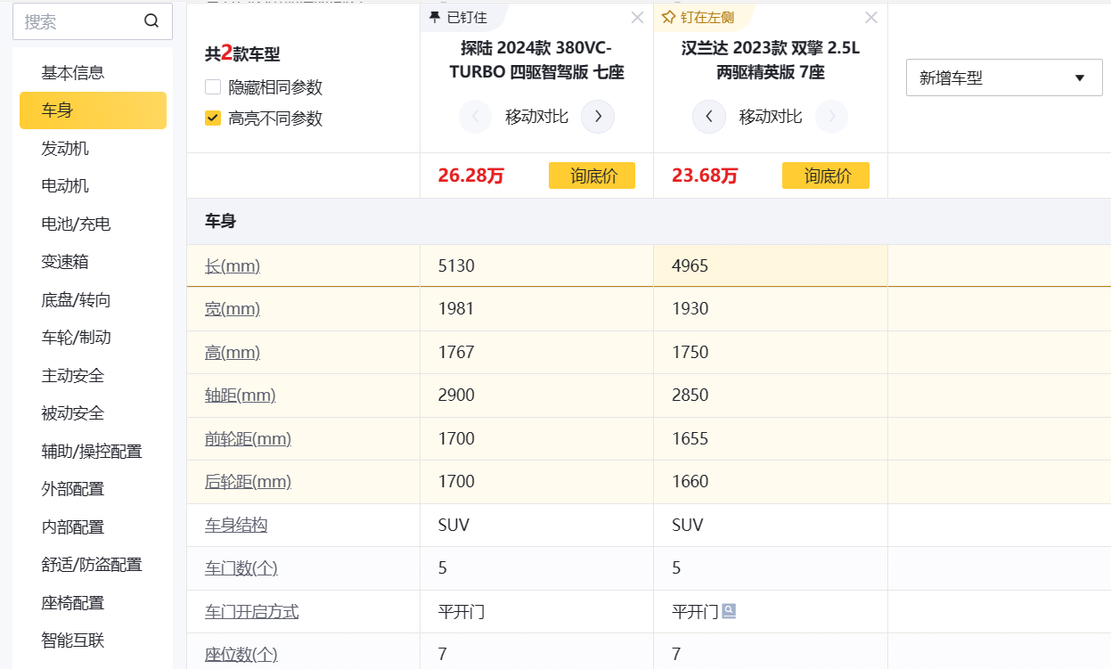Click the 共2款车型 count label

click(242, 53)
